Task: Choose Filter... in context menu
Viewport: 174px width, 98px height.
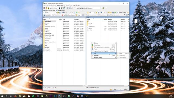Action: (104, 49)
